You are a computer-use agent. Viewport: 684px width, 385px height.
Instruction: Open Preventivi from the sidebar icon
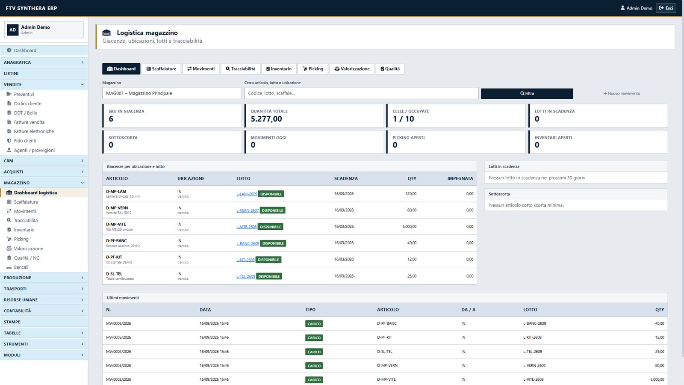pyautogui.click(x=9, y=94)
